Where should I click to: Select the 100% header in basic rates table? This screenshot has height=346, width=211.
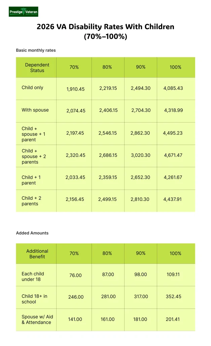175,67
